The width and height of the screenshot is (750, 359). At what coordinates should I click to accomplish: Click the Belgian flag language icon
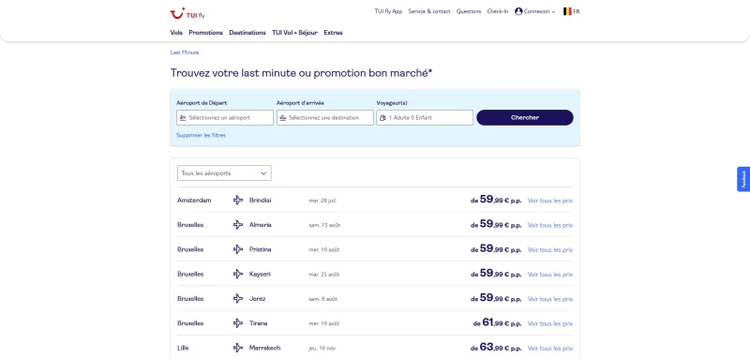567,11
